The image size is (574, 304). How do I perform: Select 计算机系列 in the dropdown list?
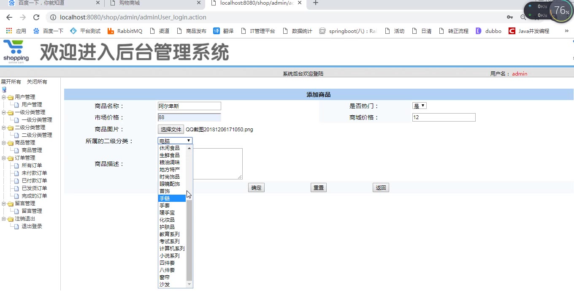pos(172,248)
